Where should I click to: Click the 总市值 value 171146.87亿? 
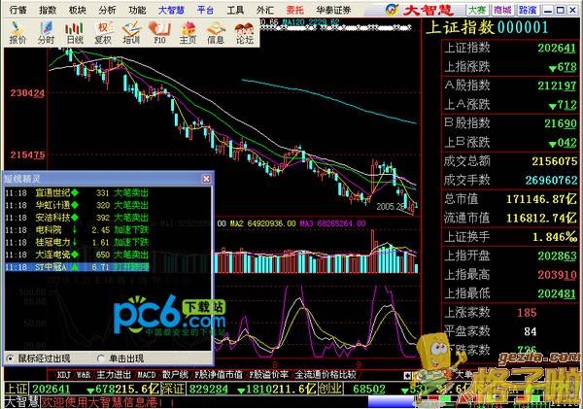(541, 199)
